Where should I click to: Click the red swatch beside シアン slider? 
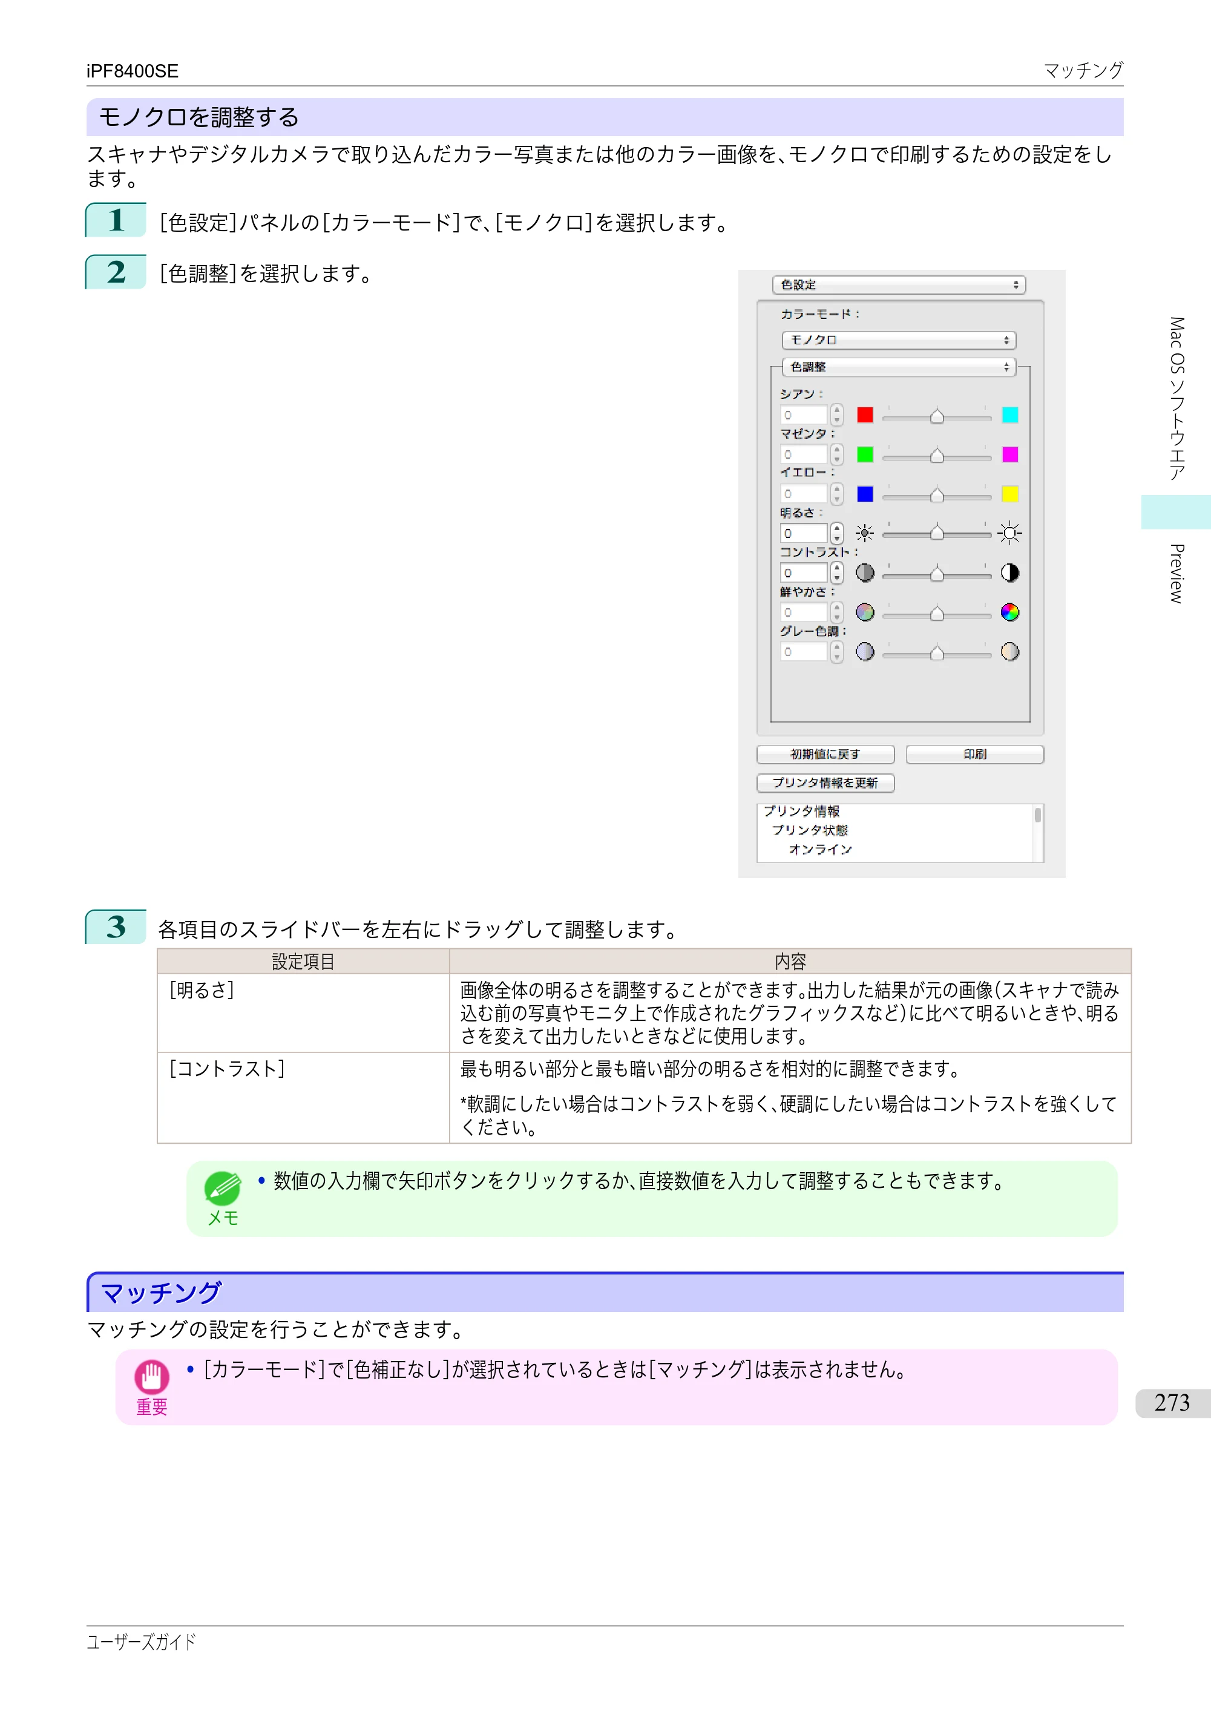(865, 415)
